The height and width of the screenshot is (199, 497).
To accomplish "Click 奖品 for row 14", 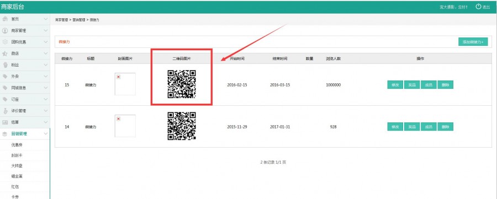I will [412, 127].
